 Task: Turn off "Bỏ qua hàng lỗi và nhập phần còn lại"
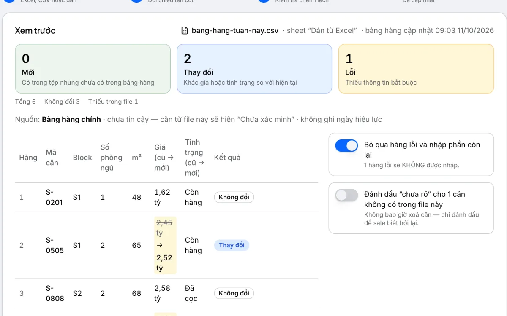tap(346, 146)
